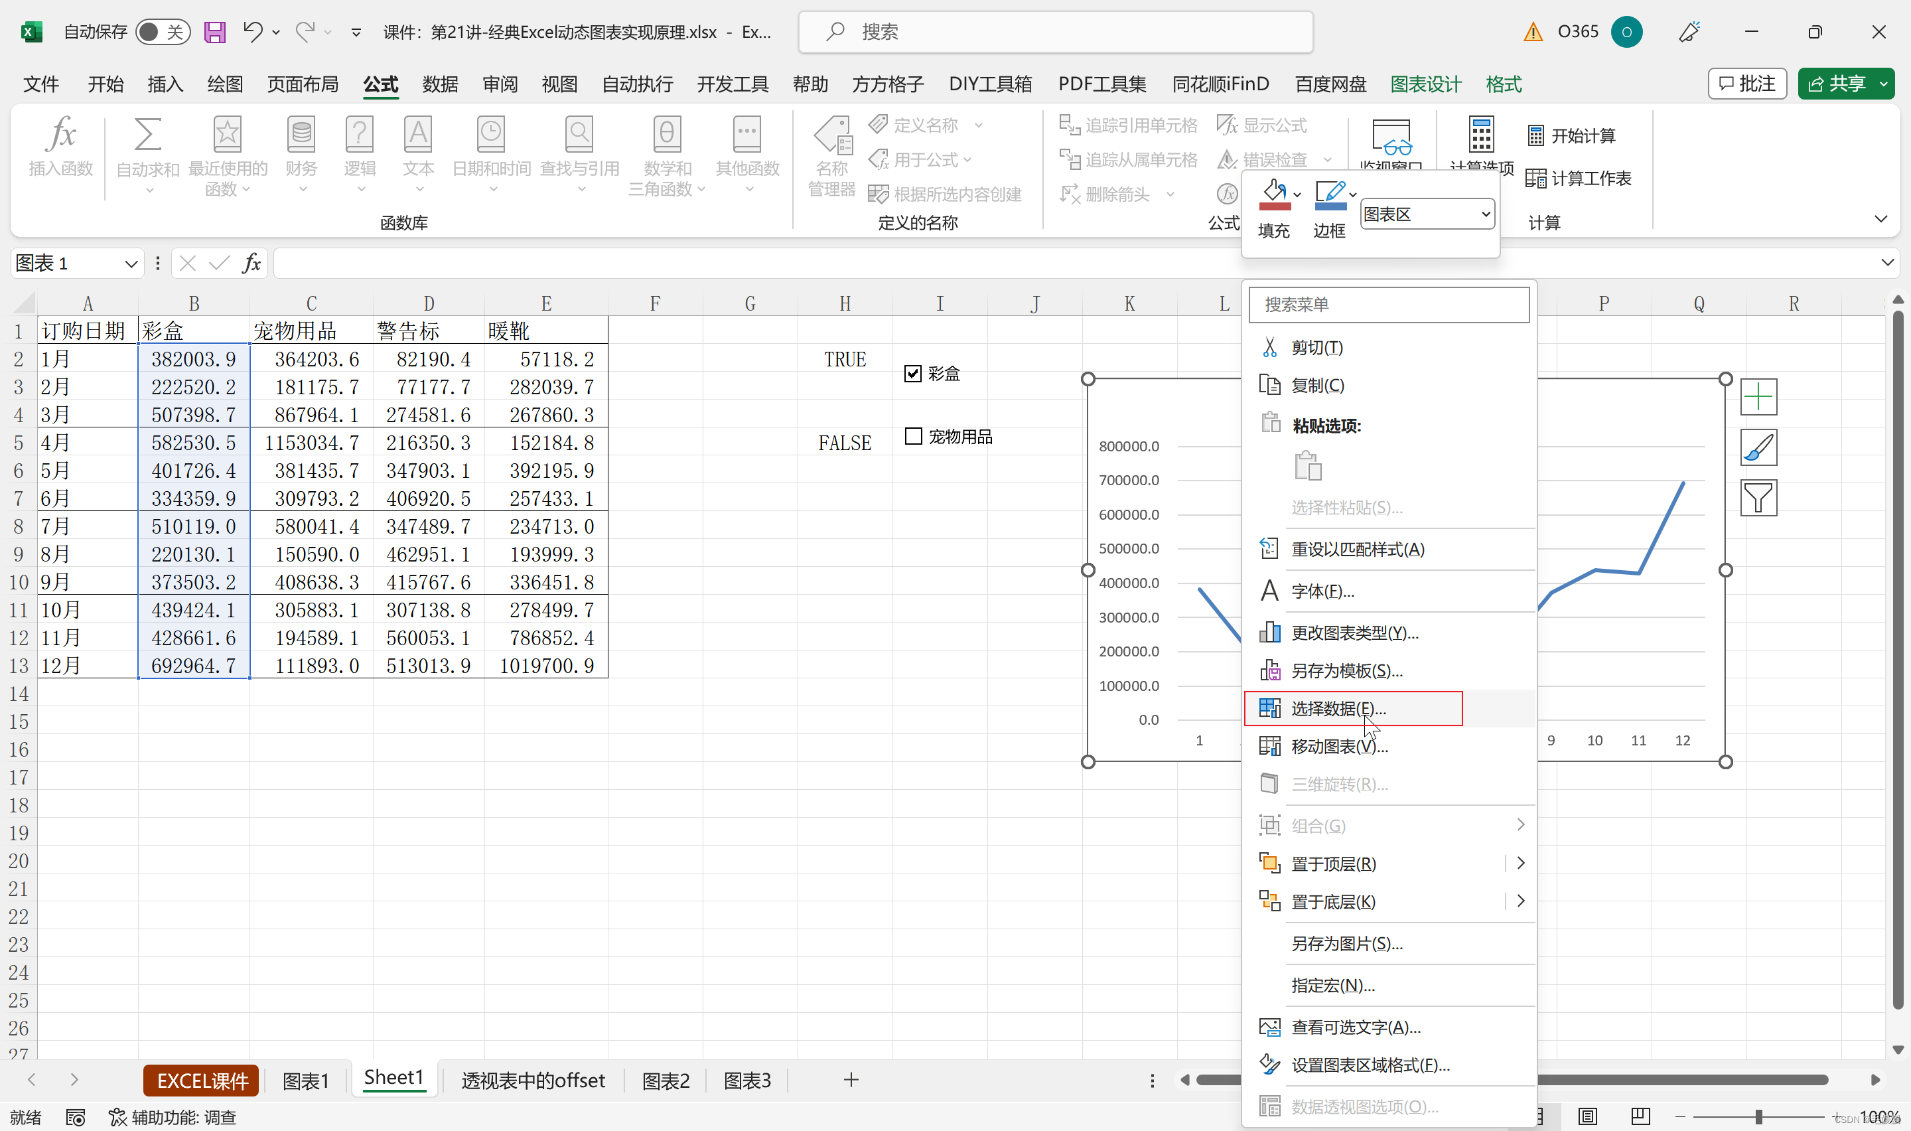This screenshot has height=1131, width=1911.
Task: Open the 图表2 sheet tab
Action: 666,1080
